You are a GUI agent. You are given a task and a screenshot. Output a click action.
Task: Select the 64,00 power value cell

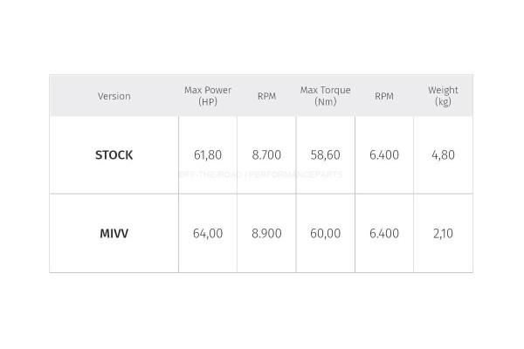208,233
